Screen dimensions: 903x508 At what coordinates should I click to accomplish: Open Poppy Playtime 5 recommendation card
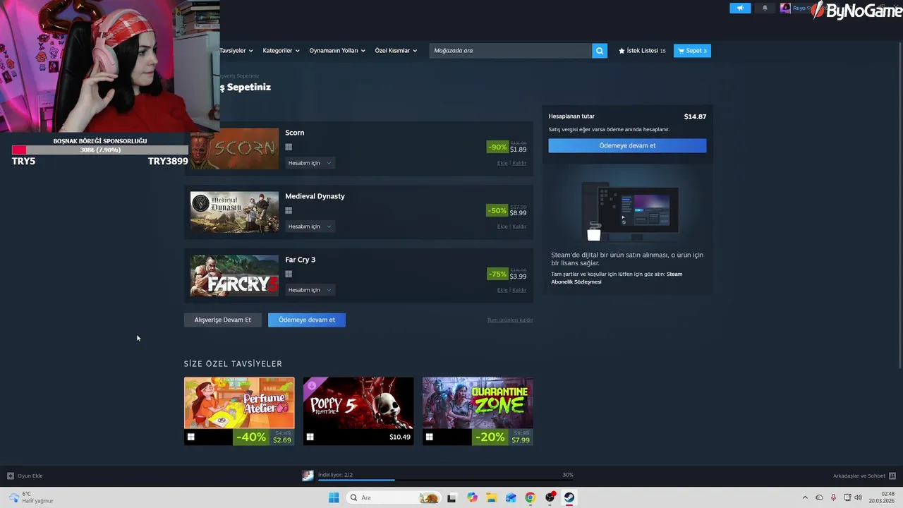point(358,411)
